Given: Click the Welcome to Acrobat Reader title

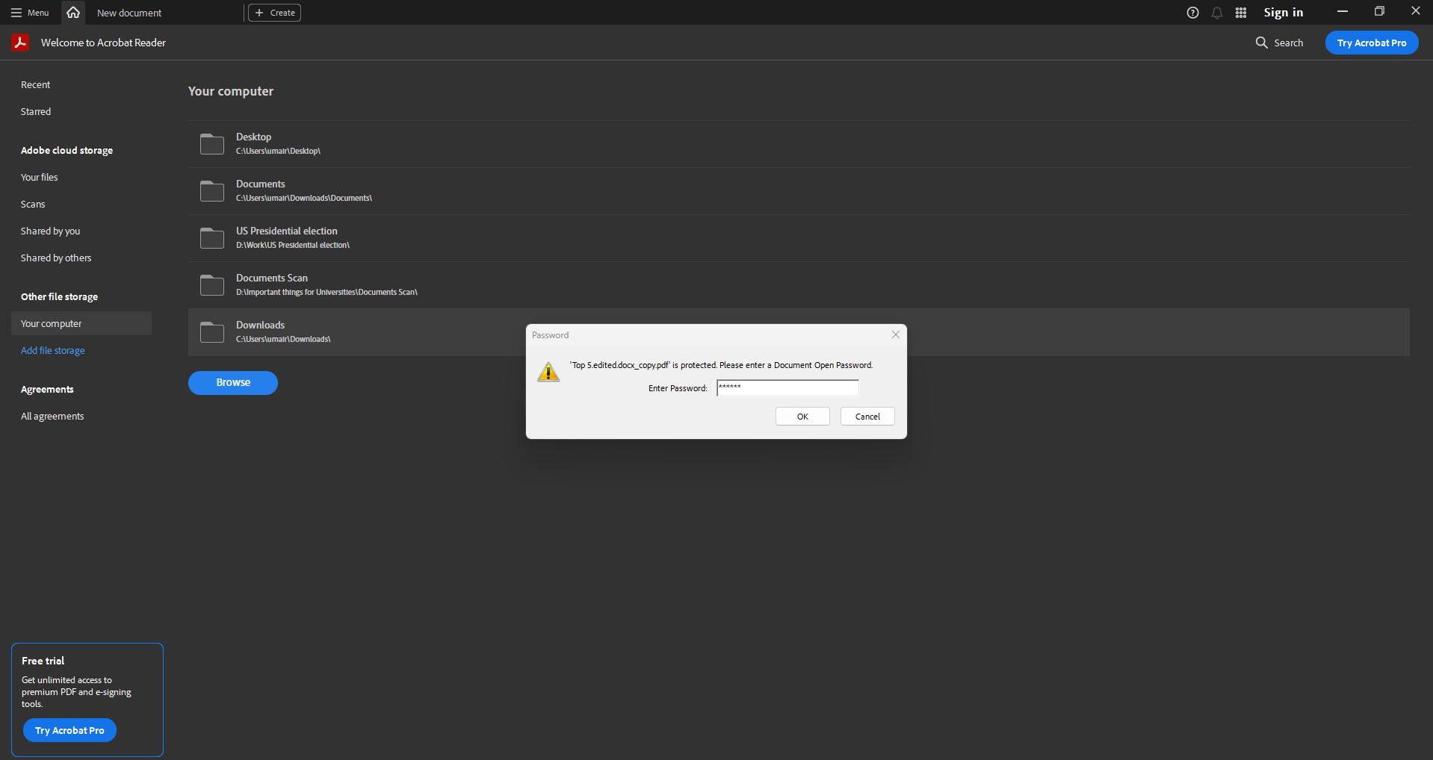Looking at the screenshot, I should (104, 43).
